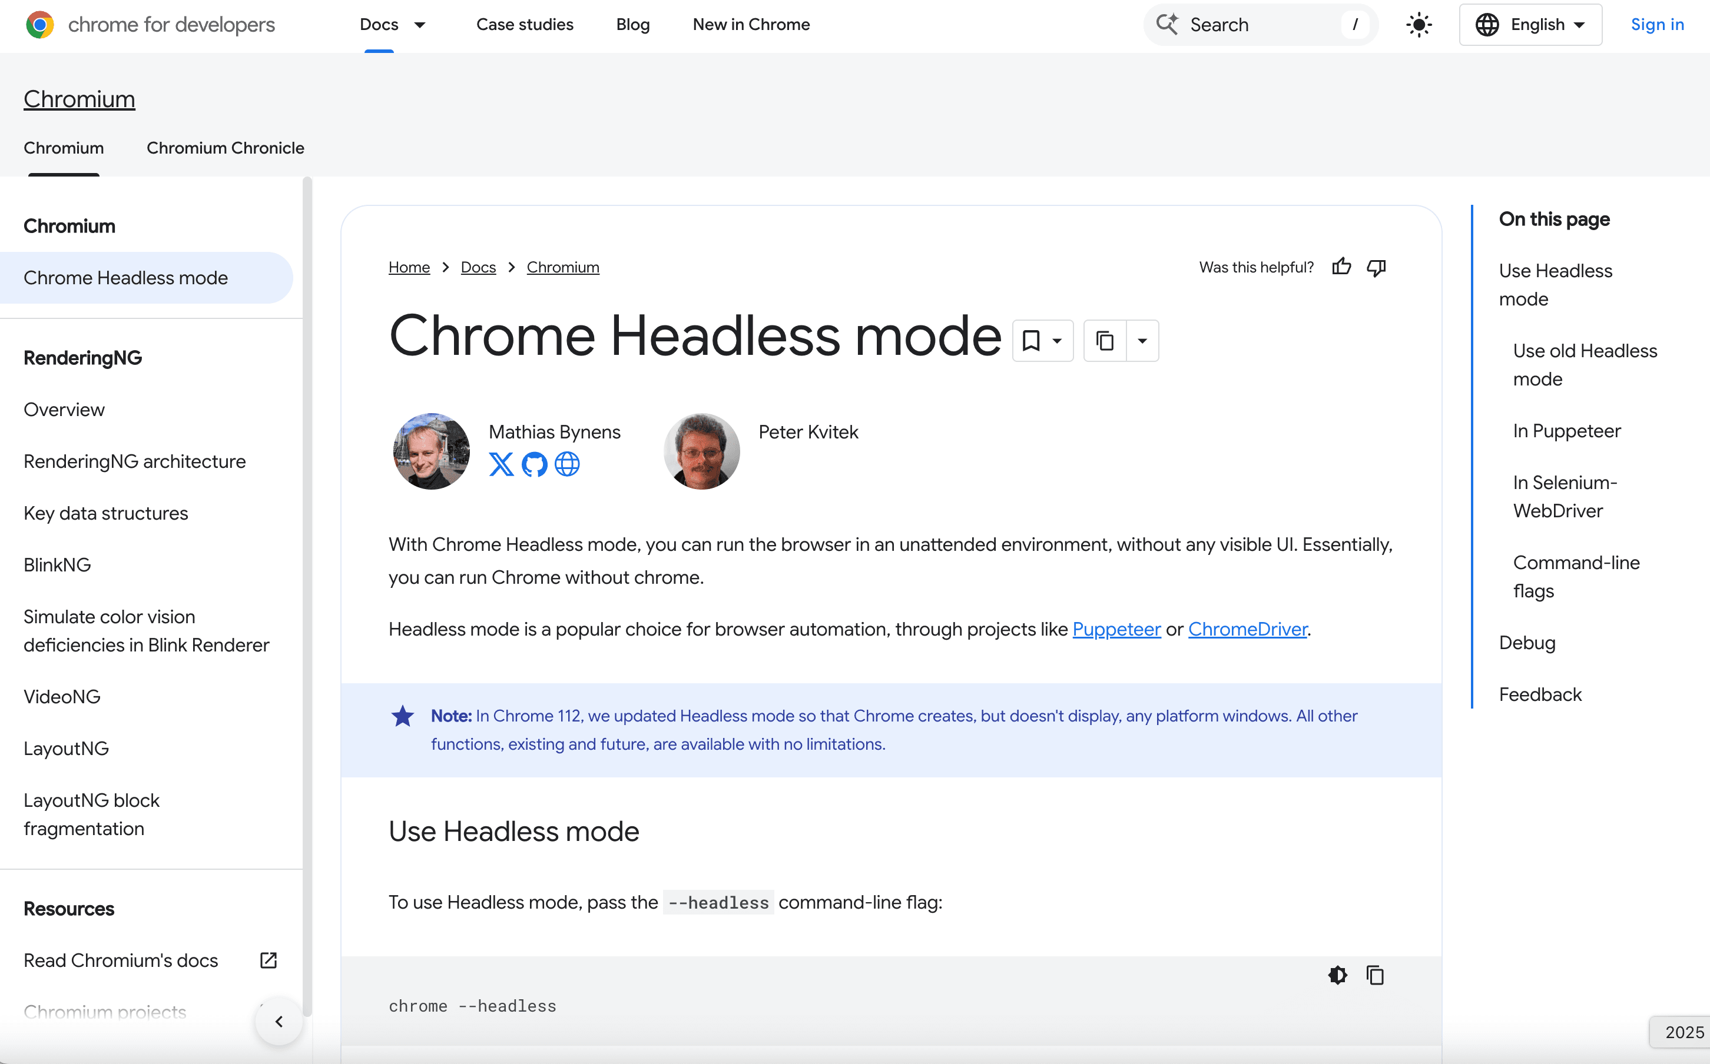This screenshot has width=1710, height=1064.
Task: Click the left sidebar scrollbar
Action: pos(307,563)
